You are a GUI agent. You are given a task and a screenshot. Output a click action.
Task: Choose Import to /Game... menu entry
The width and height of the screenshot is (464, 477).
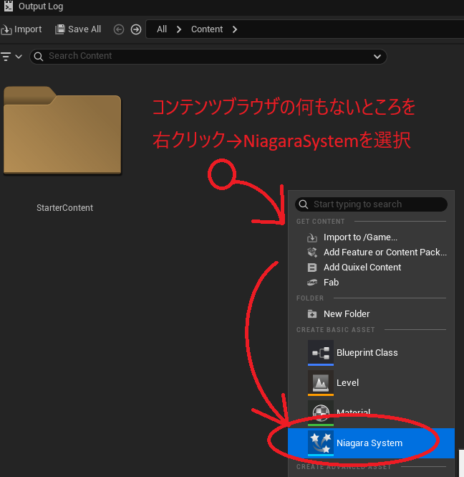pyautogui.click(x=371, y=237)
